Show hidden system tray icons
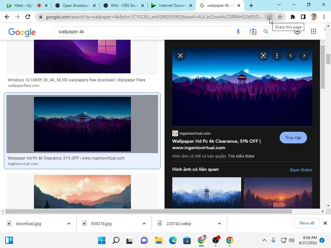This screenshot has width=331, height=248. pos(264,240)
